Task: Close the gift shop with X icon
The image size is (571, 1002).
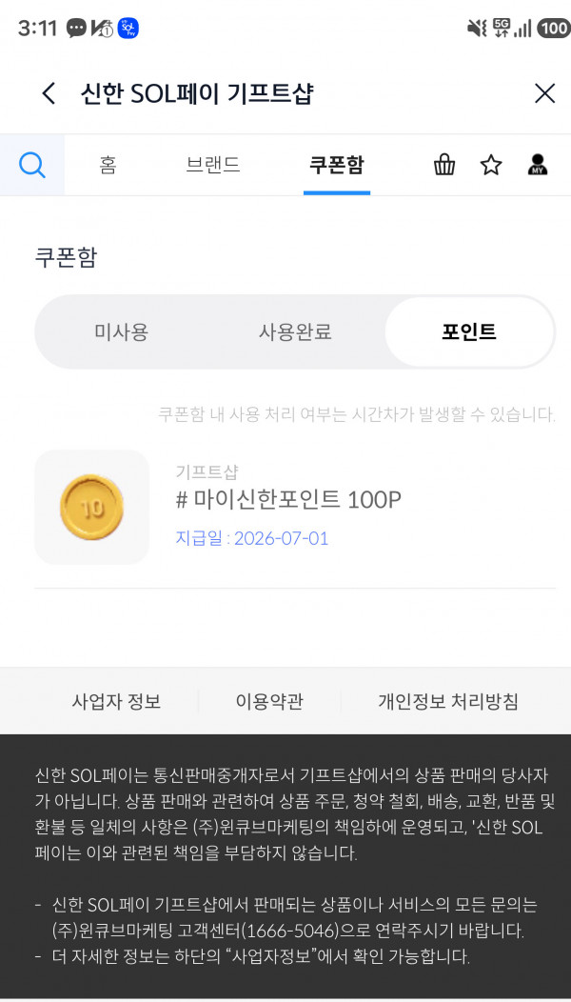Action: pos(544,93)
